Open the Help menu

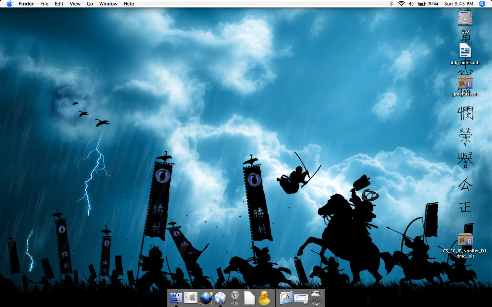[129, 4]
